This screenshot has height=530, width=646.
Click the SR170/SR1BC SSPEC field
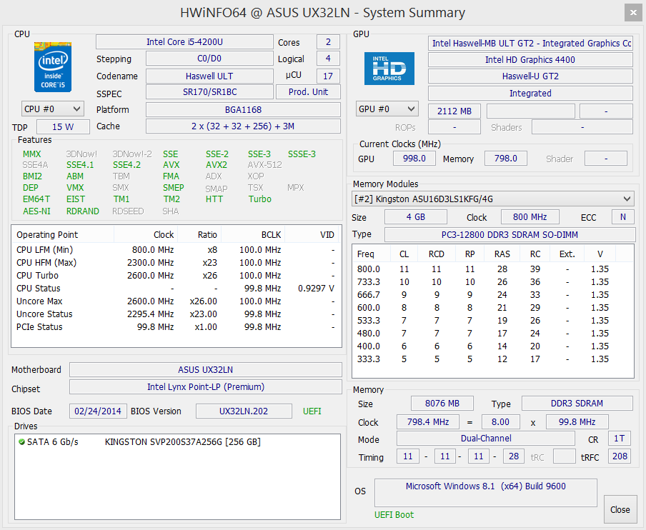pyautogui.click(x=209, y=92)
